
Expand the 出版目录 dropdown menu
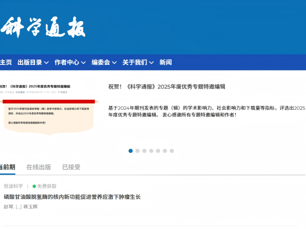pos(33,62)
